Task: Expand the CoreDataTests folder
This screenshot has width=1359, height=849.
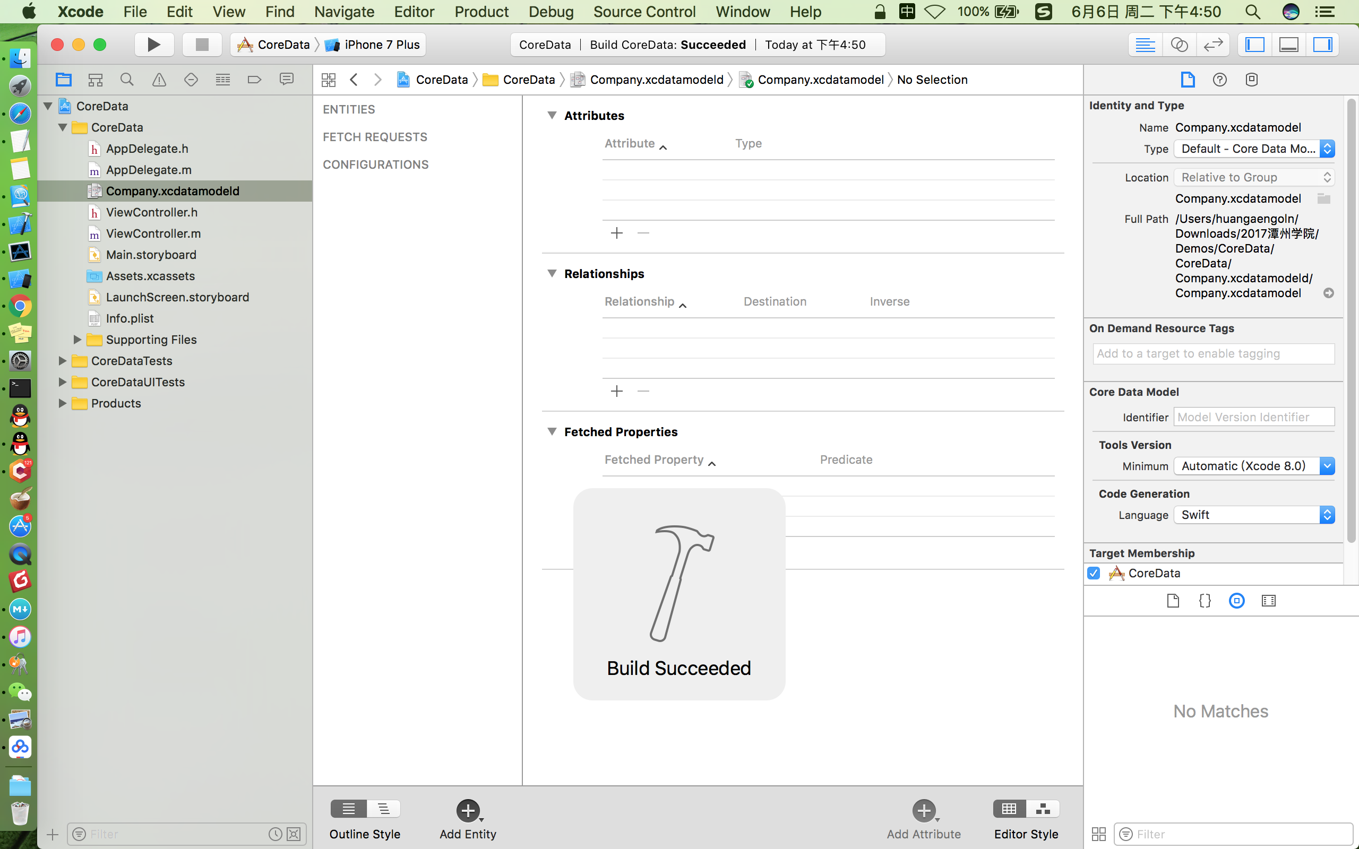Action: (x=62, y=361)
